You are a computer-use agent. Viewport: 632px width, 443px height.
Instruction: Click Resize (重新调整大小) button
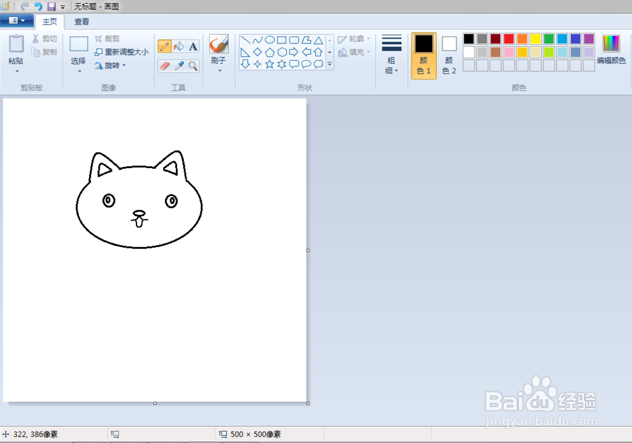[121, 52]
